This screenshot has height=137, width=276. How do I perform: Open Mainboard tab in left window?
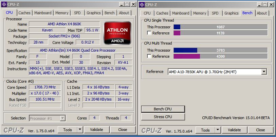pyautogui.click(x=43, y=13)
